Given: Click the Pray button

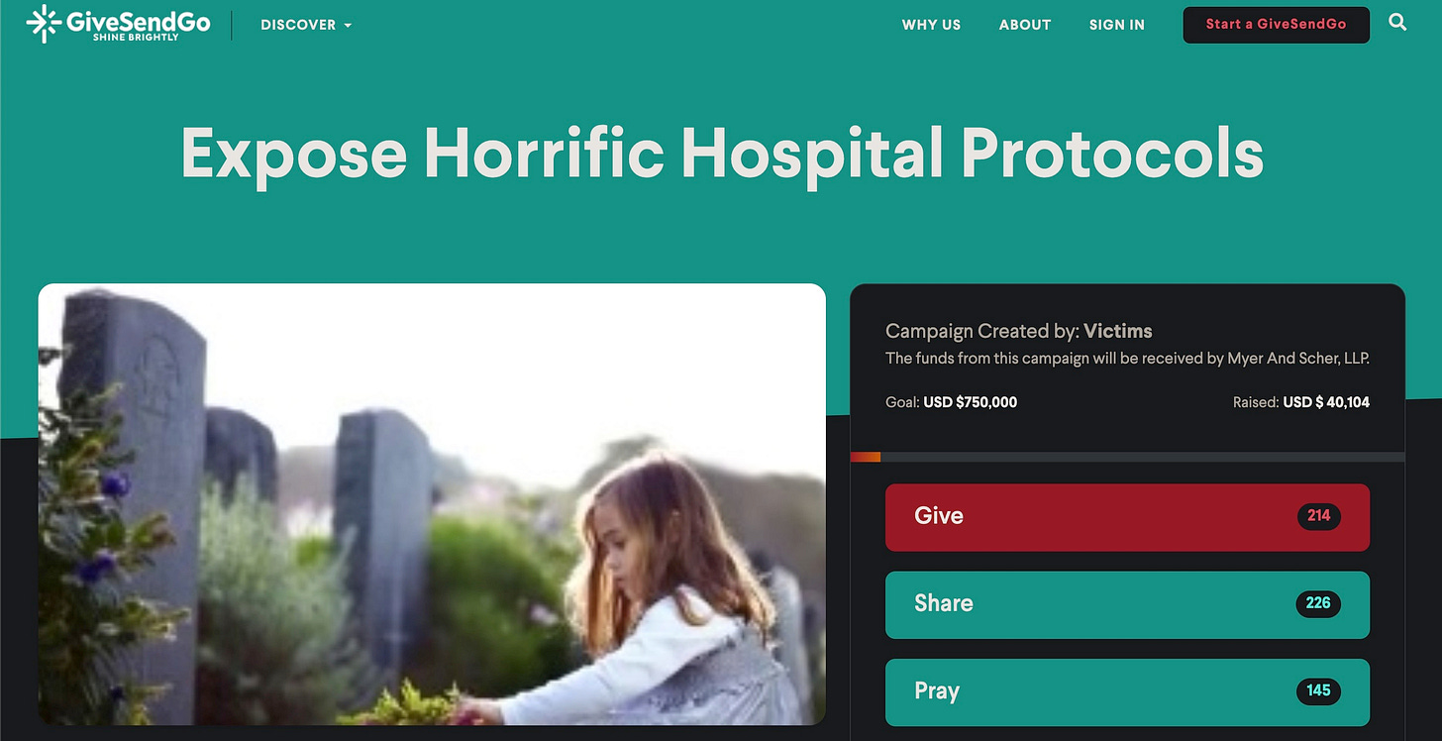Looking at the screenshot, I should pos(1127,691).
